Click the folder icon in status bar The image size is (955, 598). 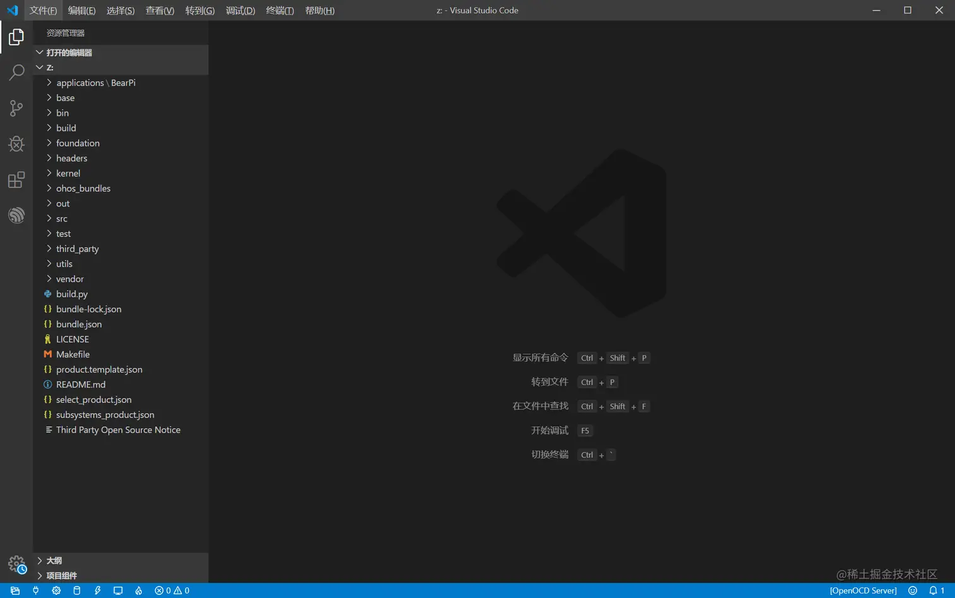click(x=15, y=590)
